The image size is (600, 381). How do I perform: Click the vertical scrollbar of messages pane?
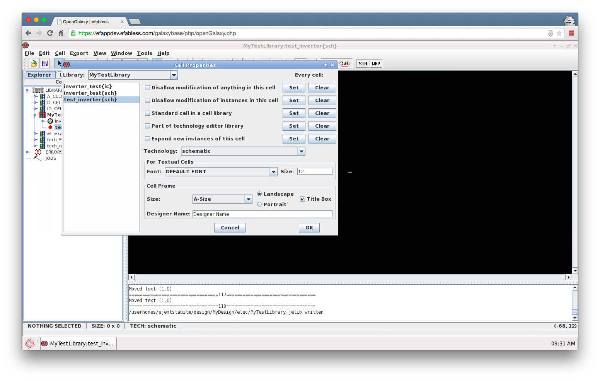click(x=575, y=303)
